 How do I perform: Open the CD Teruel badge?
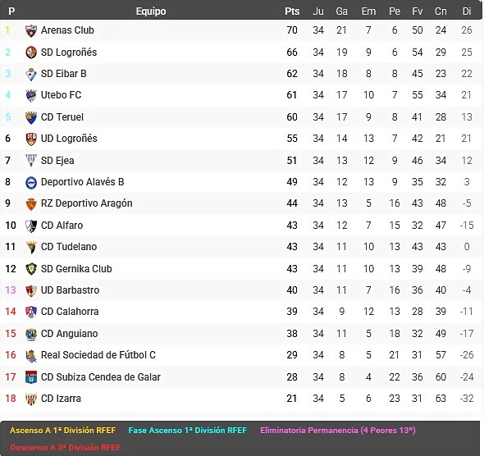[31, 118]
